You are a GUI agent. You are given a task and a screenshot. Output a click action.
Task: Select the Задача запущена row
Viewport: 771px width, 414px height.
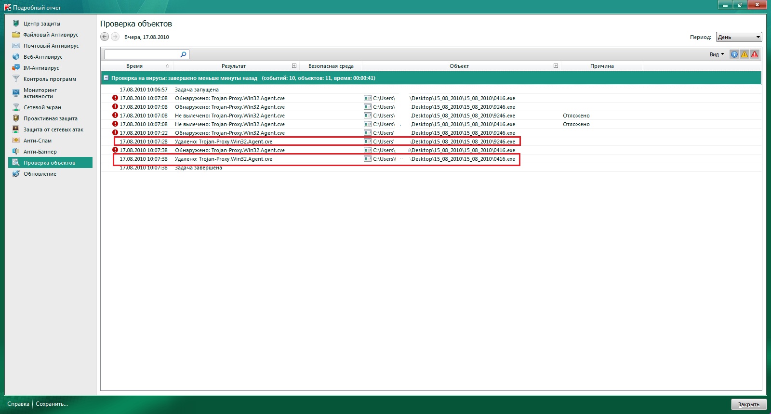point(431,90)
